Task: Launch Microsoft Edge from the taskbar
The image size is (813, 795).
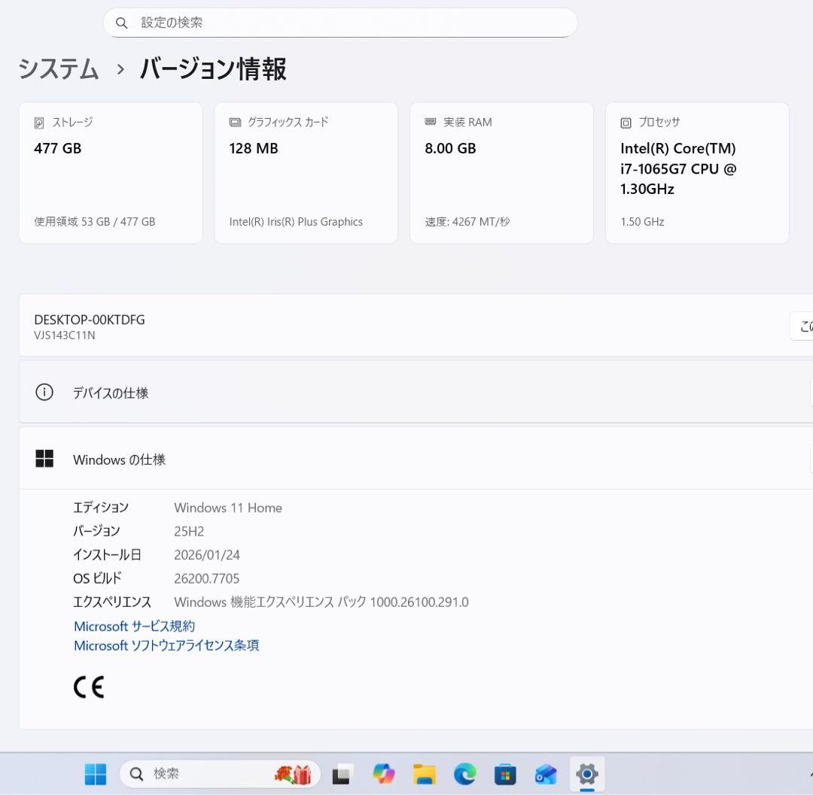Action: click(464, 773)
